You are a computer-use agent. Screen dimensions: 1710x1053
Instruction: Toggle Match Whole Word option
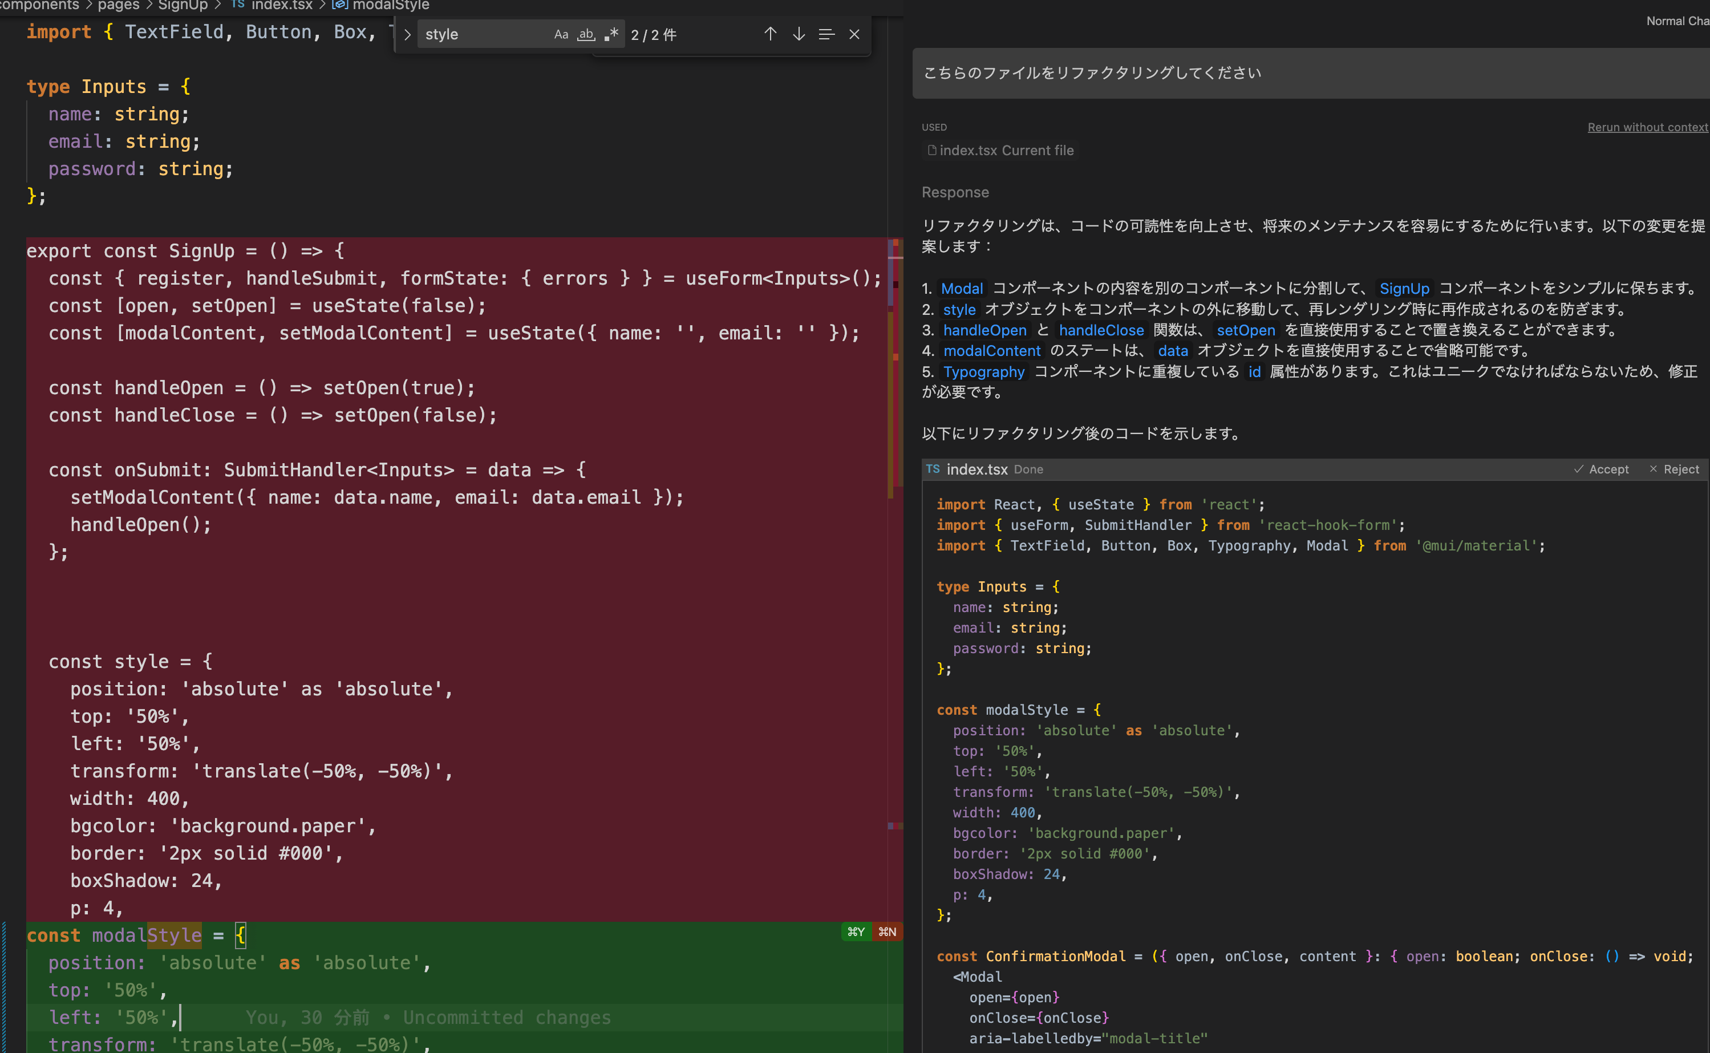pyautogui.click(x=586, y=34)
